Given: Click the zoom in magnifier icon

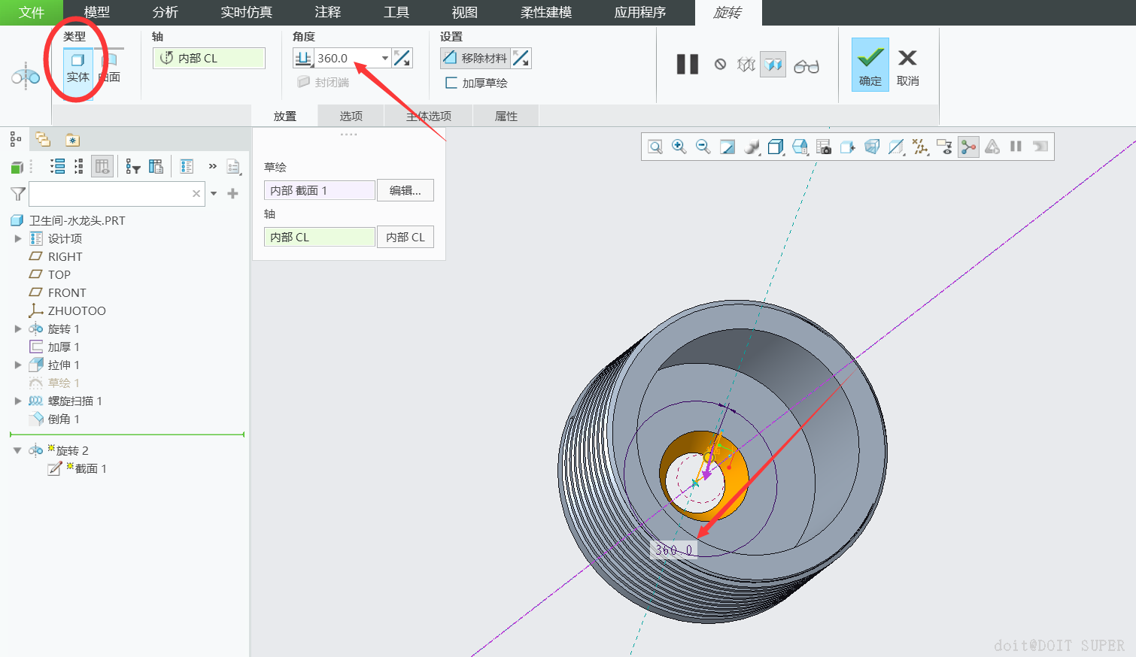Looking at the screenshot, I should coord(679,147).
